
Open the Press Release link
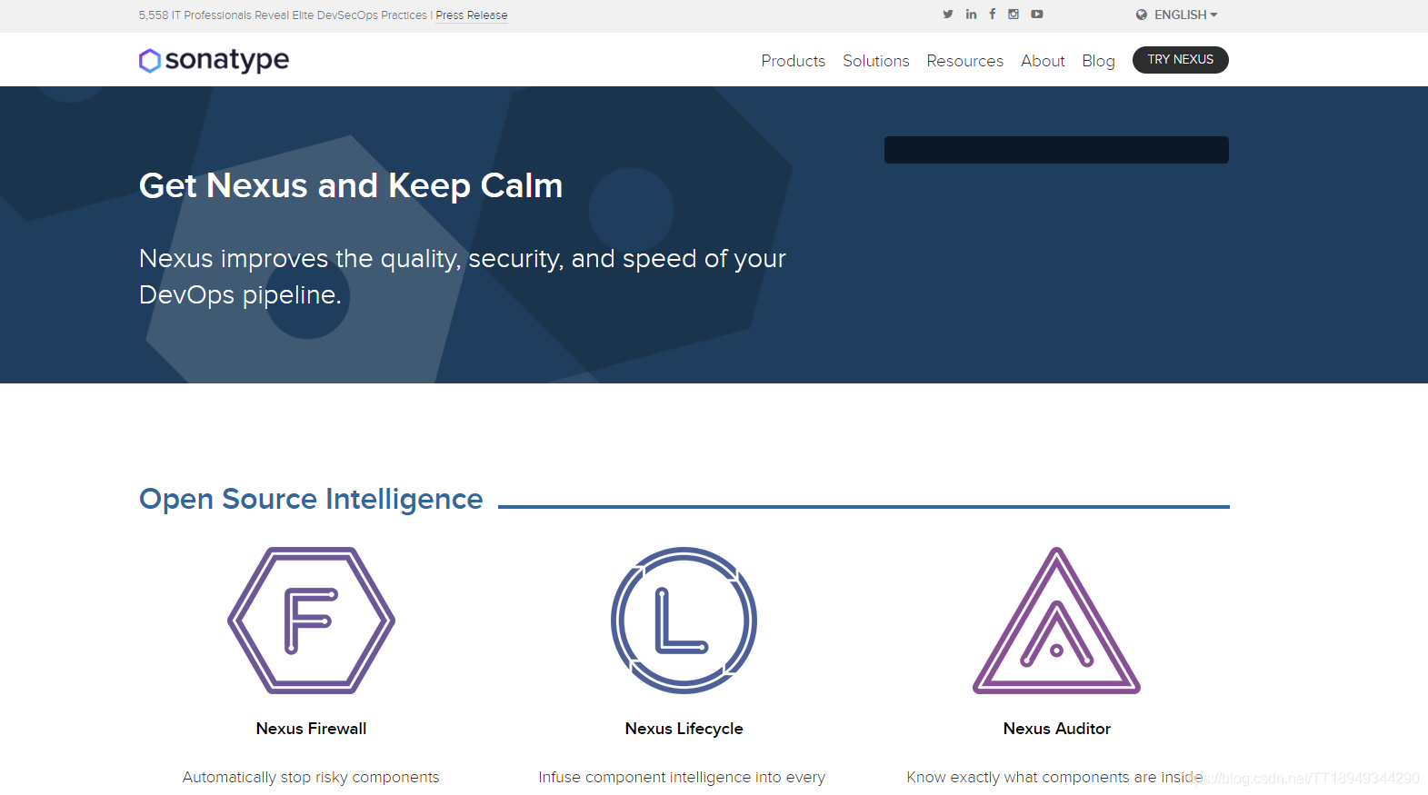472,15
